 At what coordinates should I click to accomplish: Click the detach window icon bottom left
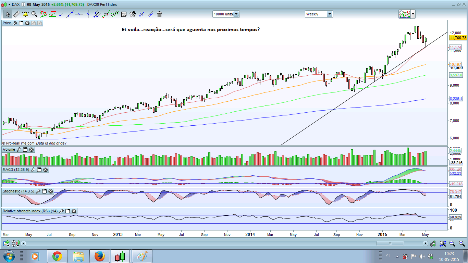pos(6,243)
